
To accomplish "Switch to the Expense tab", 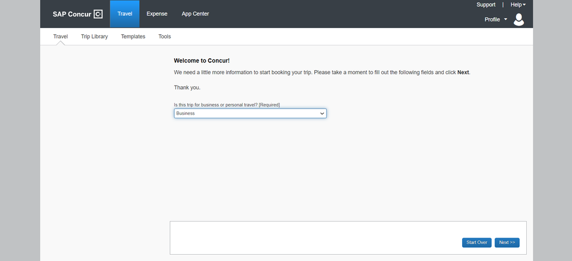I will [x=157, y=14].
